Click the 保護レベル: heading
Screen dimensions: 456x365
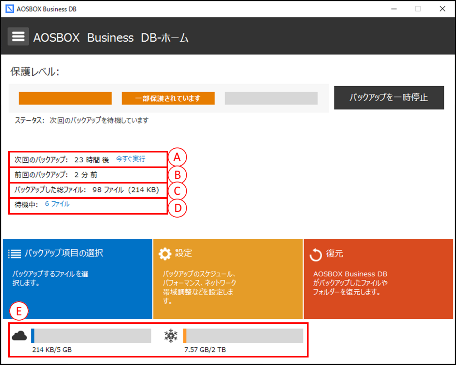tap(35, 72)
